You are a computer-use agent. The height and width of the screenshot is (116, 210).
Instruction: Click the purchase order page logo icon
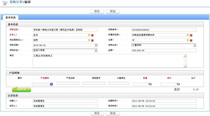tap(5, 3)
